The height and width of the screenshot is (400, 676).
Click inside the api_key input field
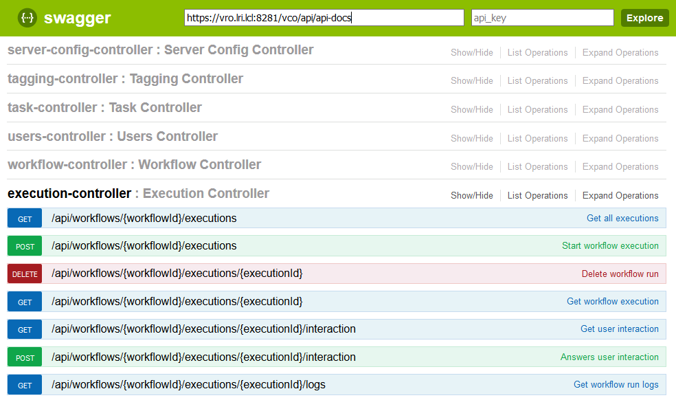coord(542,18)
